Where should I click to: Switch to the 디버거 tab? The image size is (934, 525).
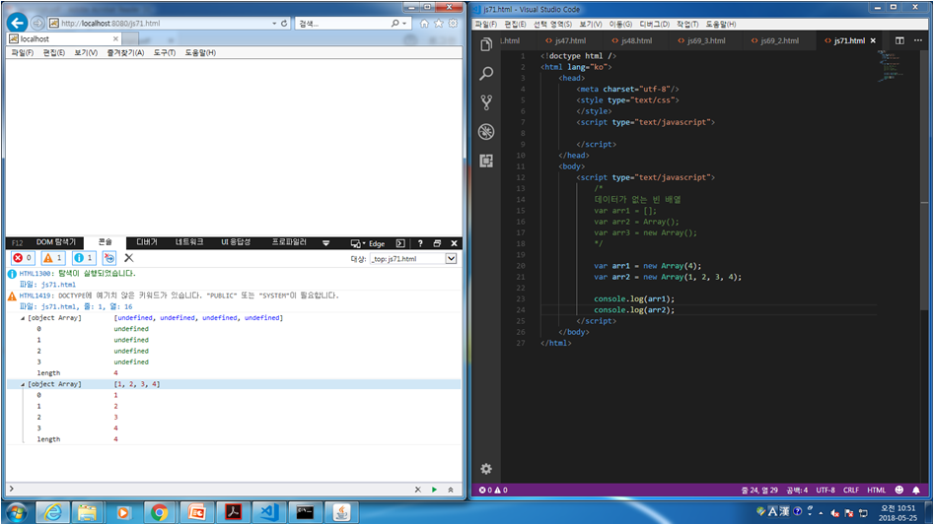tap(147, 242)
